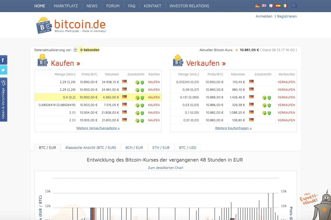This screenshot has height=220, width=331.
Task: Click the 0 Sekunden update timer text
Action: click(90, 50)
